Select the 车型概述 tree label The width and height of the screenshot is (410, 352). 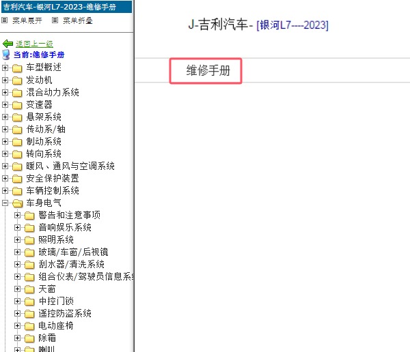click(44, 68)
